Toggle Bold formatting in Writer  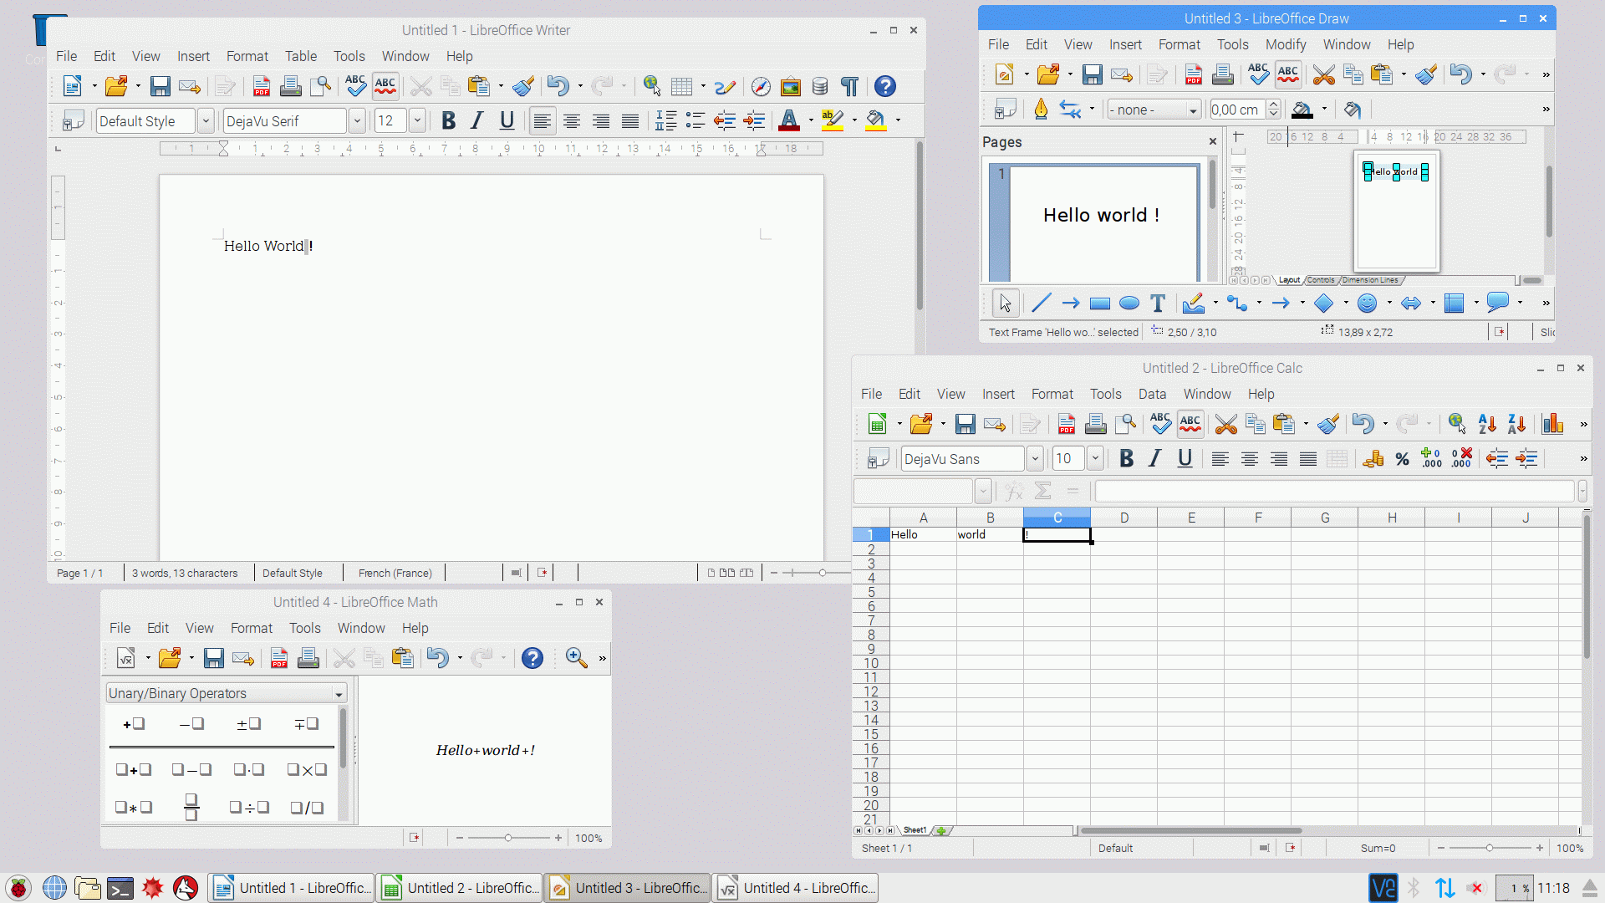(x=448, y=121)
